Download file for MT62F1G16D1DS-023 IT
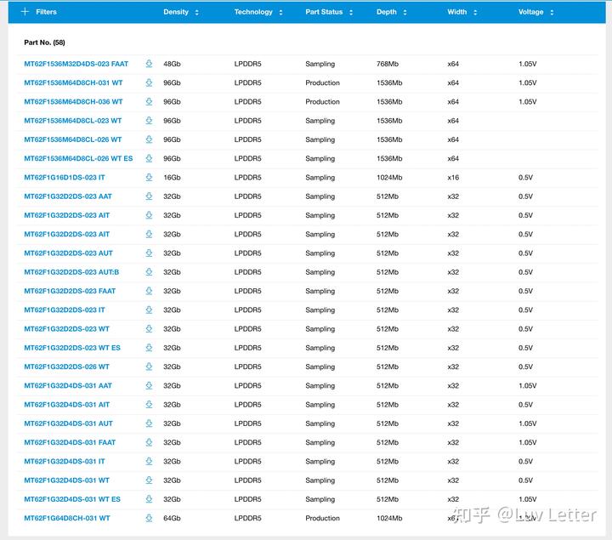Screen dimensions: 612x540 pyautogui.click(x=149, y=177)
